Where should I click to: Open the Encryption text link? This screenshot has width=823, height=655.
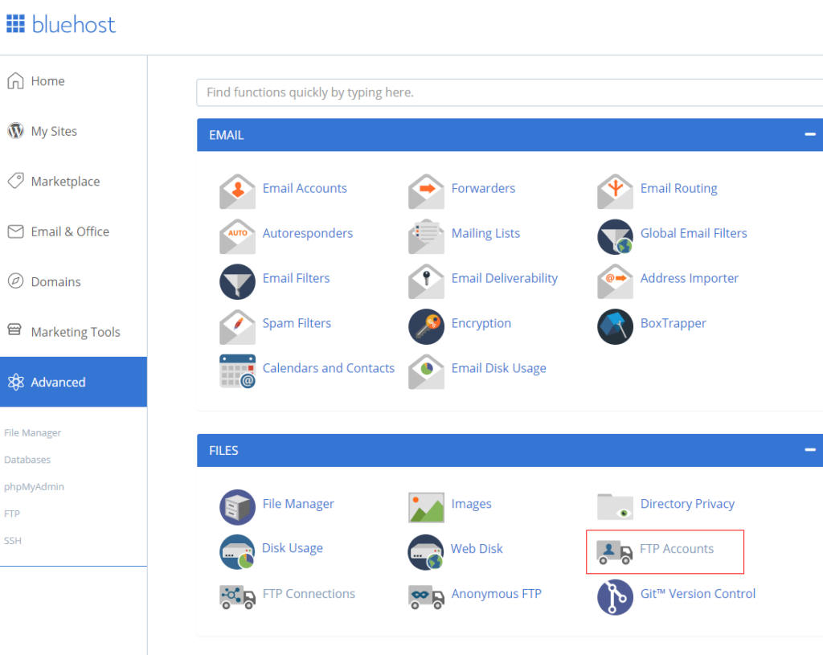pyautogui.click(x=481, y=323)
